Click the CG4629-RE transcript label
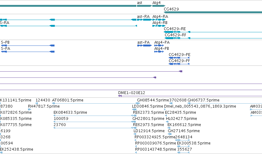The image size is (262, 154). (175, 29)
